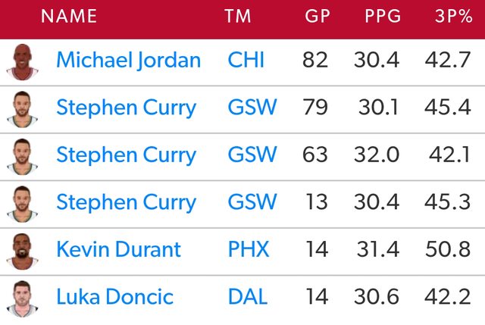Click Michael Jordan's headshot icon
Viewport: 485px width, 325px height.
[22, 61]
